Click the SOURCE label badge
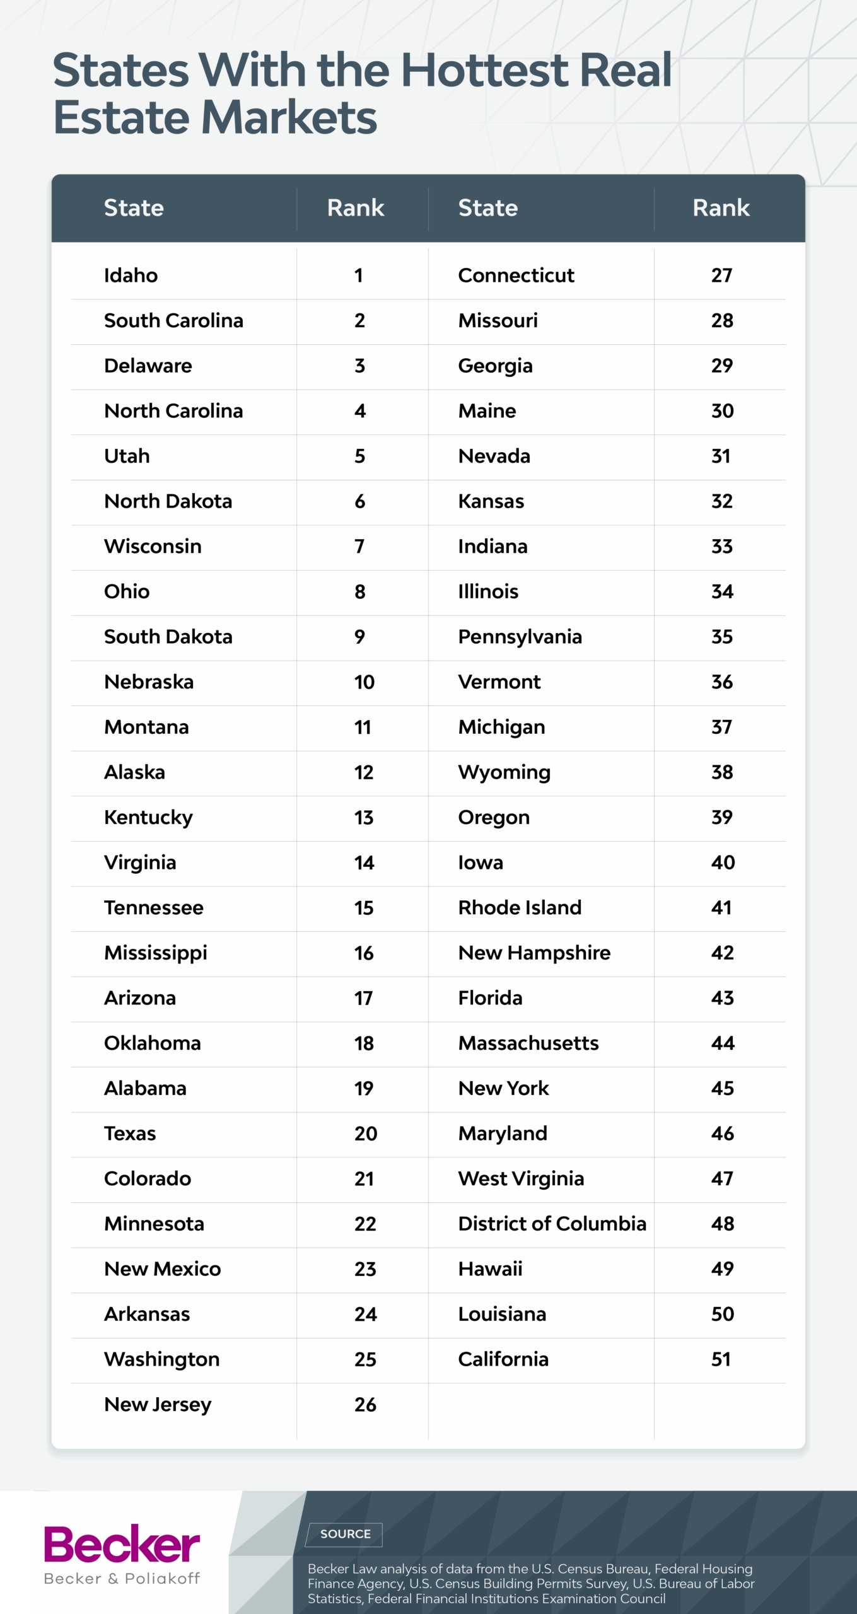 (x=345, y=1534)
